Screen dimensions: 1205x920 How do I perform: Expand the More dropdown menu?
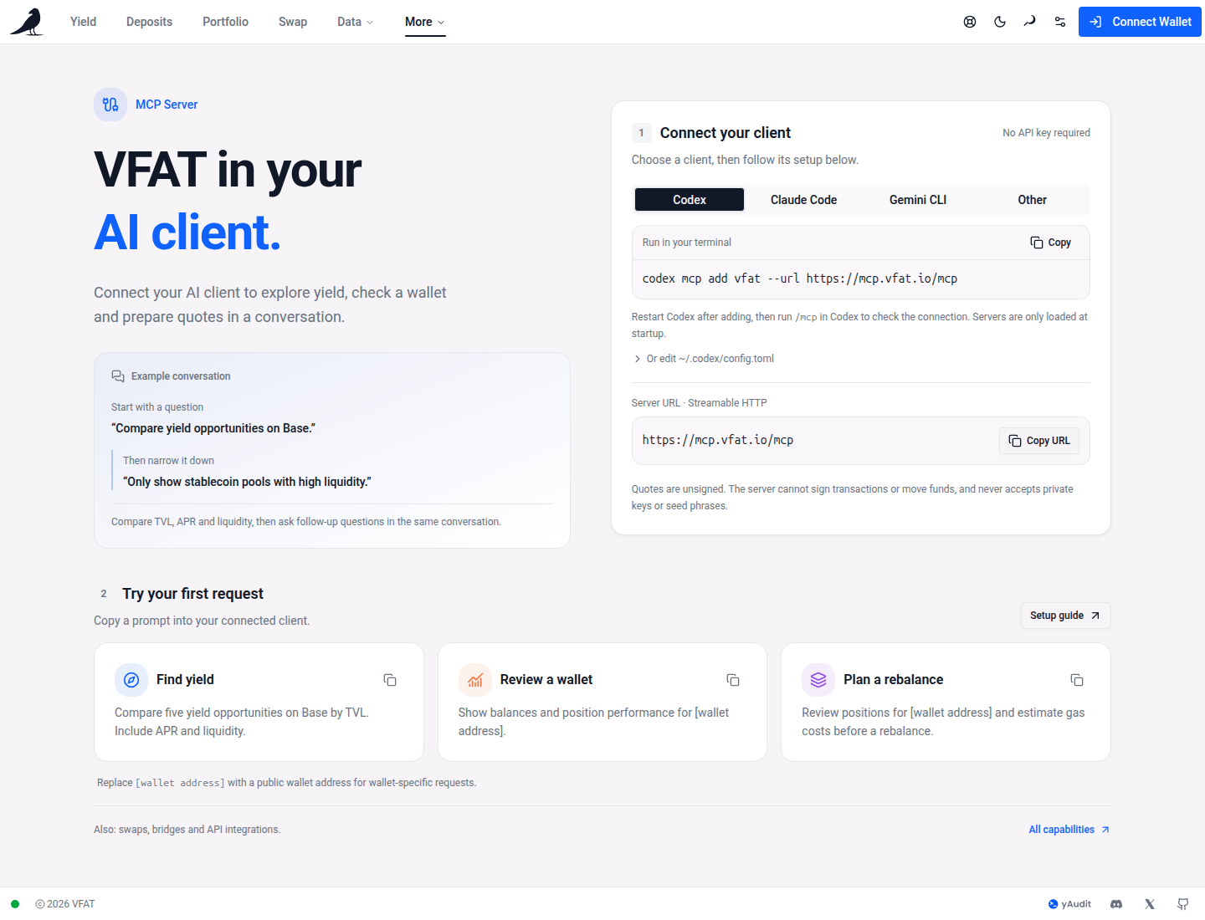425,22
